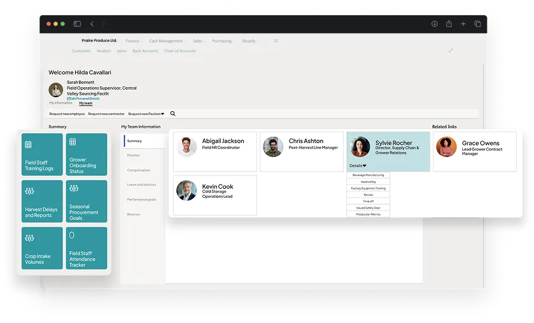
Task: Click the search magnifier icon
Action: click(172, 114)
